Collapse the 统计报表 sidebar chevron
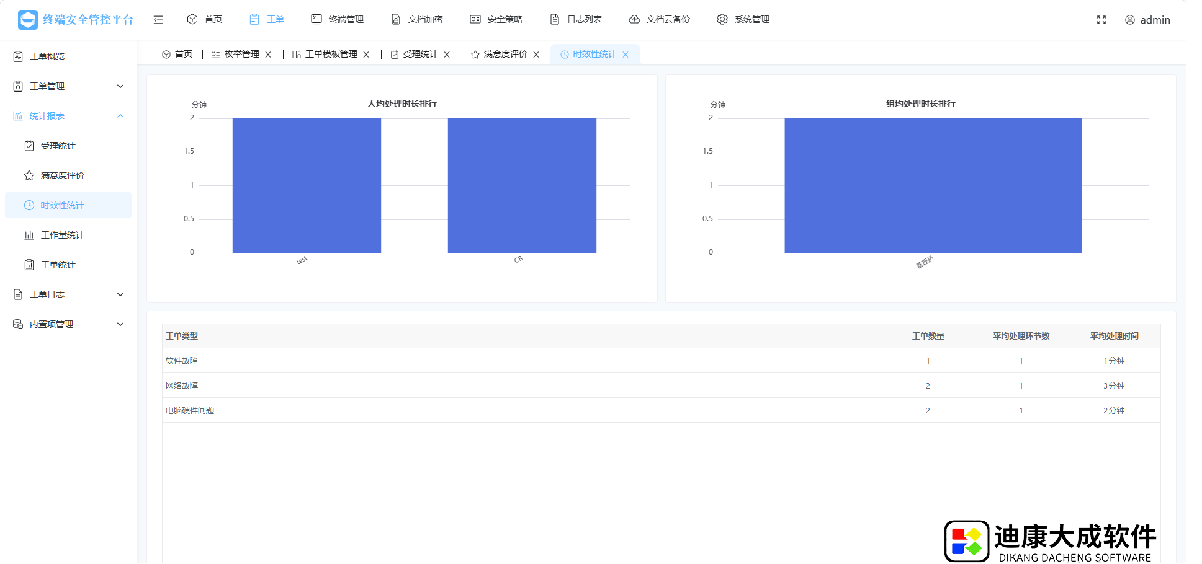The height and width of the screenshot is (564, 1202). [120, 116]
